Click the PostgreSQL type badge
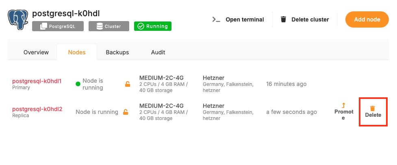The width and height of the screenshot is (397, 165). click(x=58, y=26)
